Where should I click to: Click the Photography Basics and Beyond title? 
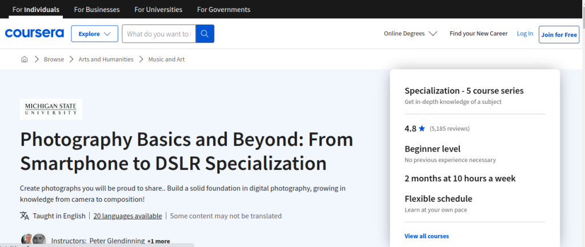(x=187, y=151)
